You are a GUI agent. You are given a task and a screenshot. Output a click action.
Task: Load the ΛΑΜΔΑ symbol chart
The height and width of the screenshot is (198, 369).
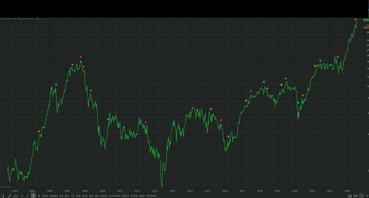tap(53, 196)
